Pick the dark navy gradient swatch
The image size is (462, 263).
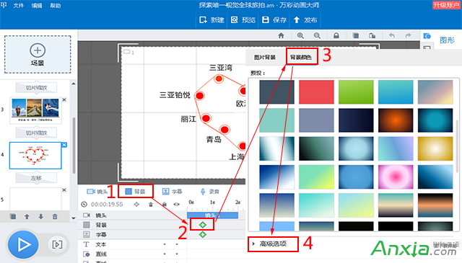[x=356, y=120]
